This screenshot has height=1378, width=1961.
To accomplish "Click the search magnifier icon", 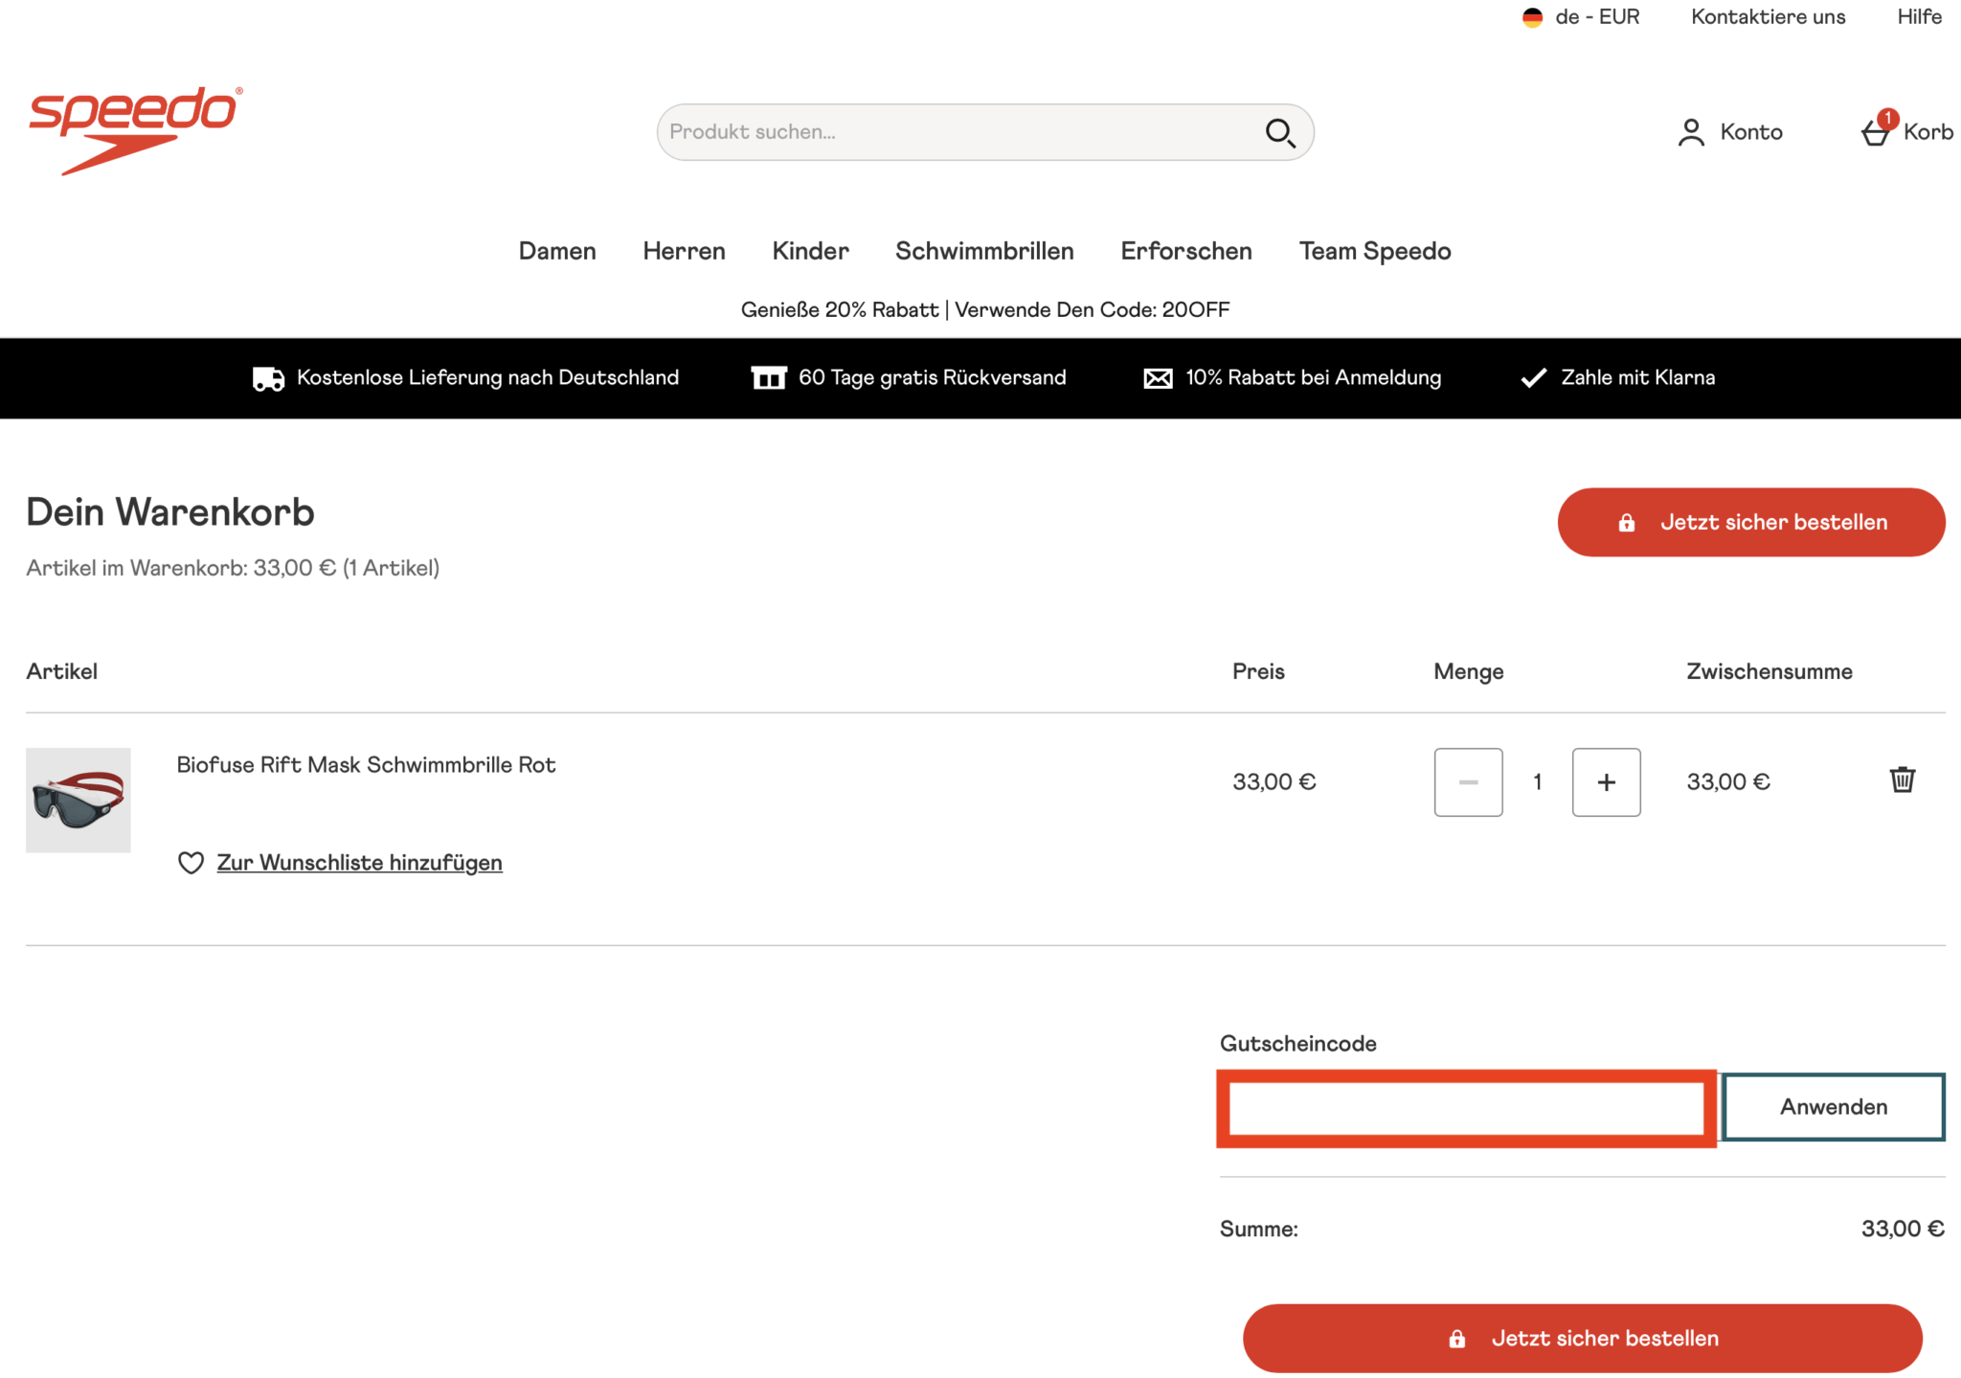I will [x=1280, y=132].
